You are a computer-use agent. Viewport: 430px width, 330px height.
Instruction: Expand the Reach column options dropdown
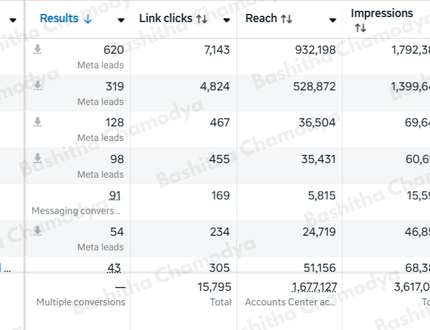[333, 20]
